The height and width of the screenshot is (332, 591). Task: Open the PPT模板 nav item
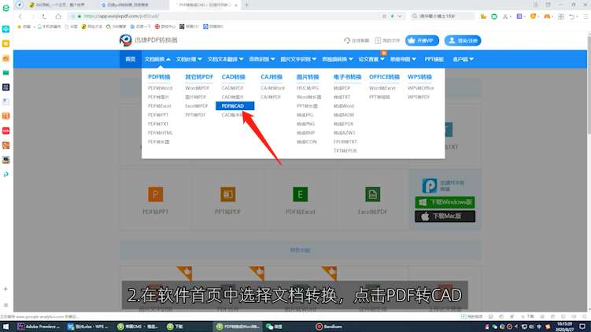click(x=434, y=59)
